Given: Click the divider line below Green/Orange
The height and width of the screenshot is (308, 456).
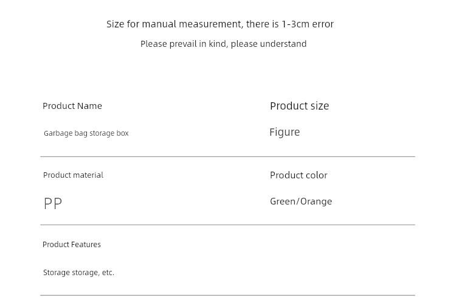Looking at the screenshot, I should coord(228,225).
